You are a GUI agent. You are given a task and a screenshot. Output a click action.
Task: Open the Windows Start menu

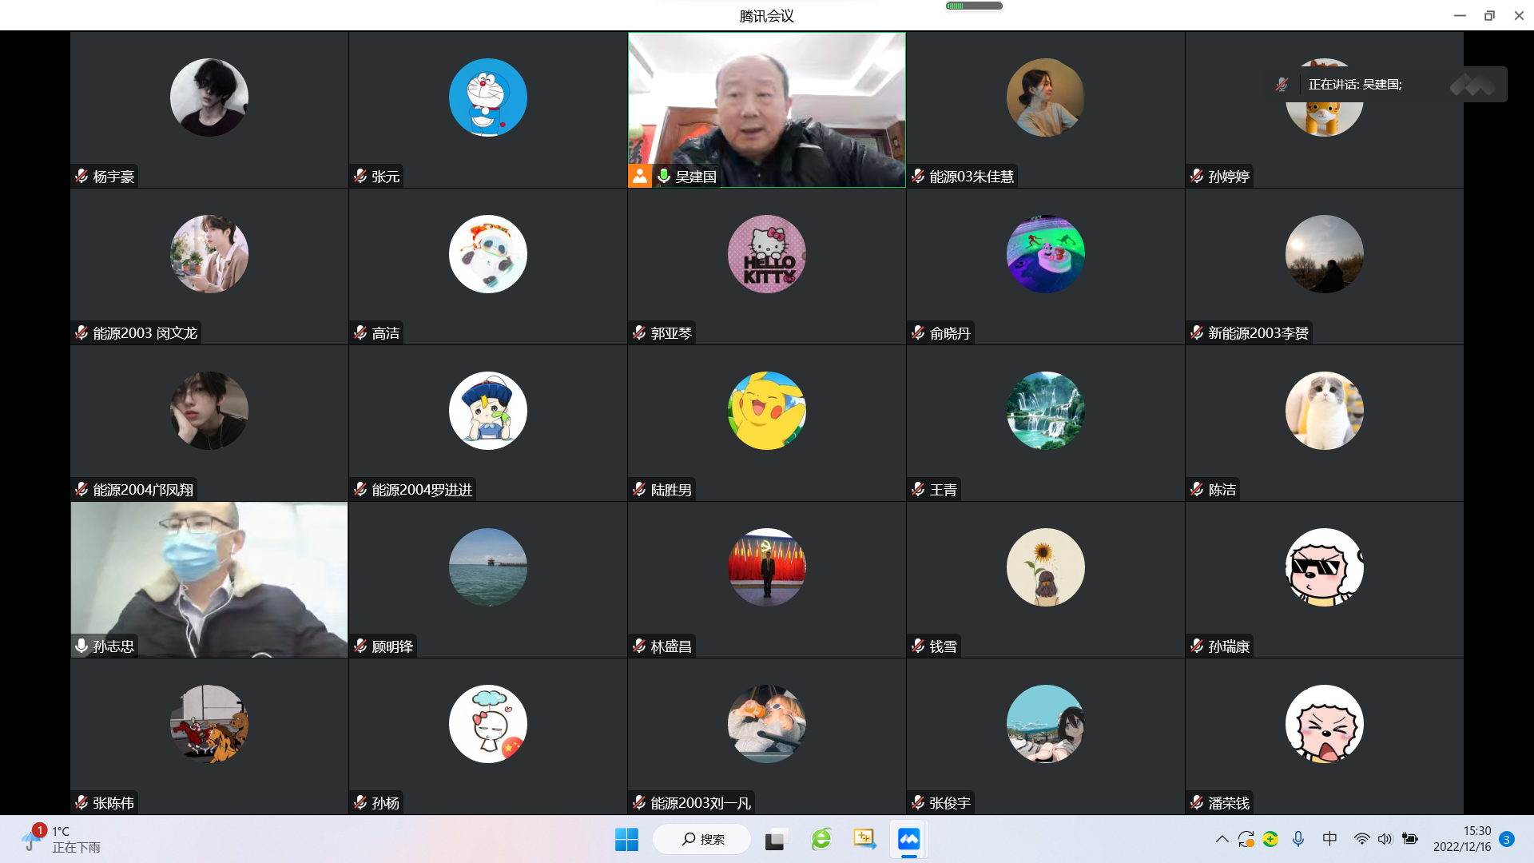point(626,839)
